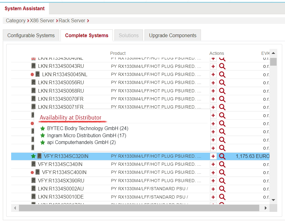This screenshot has height=223, width=285.
Task: Select the Complete Systems tab
Action: 87,35
